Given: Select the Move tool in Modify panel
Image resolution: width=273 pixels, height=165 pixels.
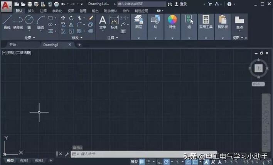Looking at the screenshot, I should (63, 18).
